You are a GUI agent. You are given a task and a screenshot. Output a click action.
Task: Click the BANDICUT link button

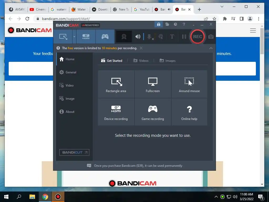pos(74,152)
